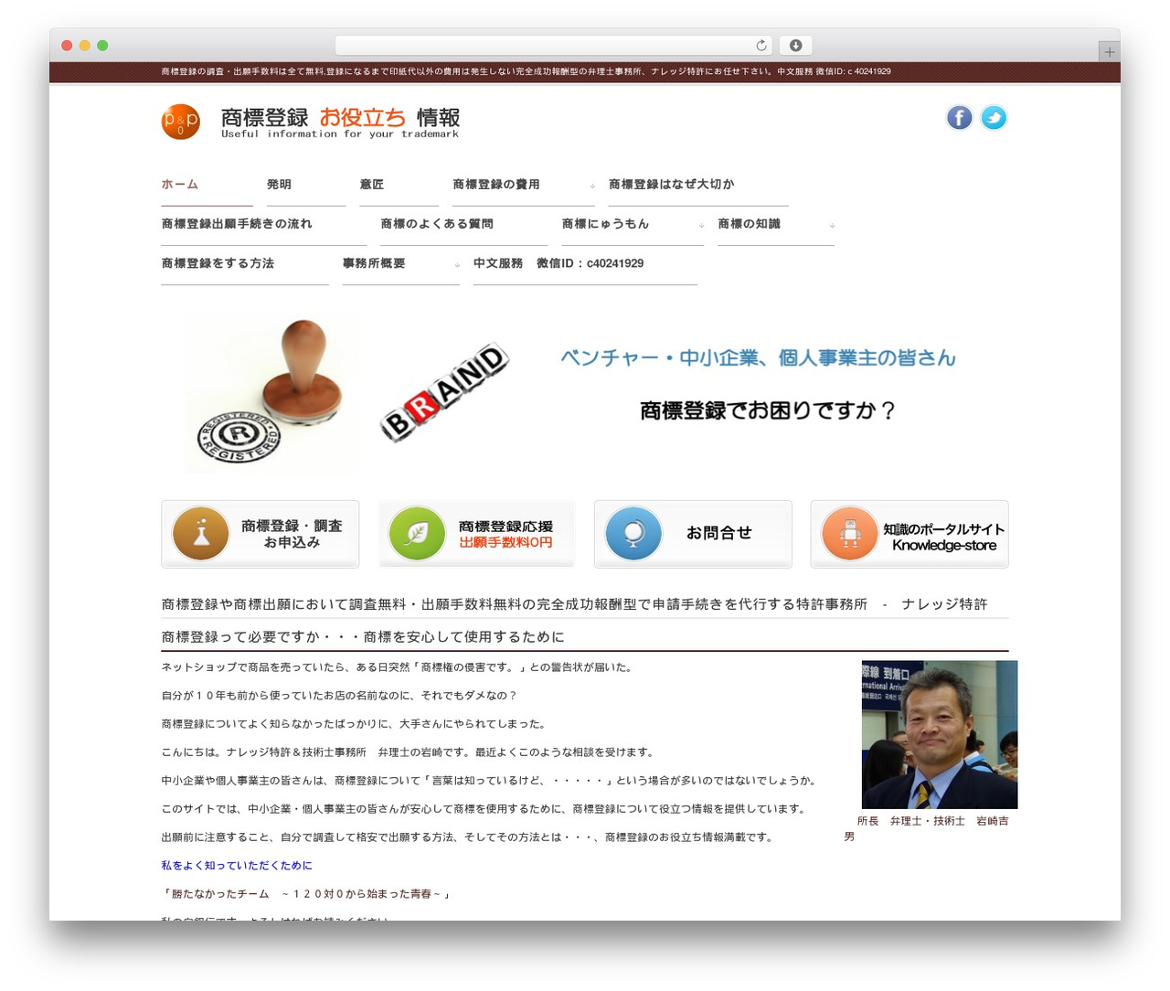
Task: Click caption 所長 弁理士・技術士 岩崎吉男
Action: (x=927, y=828)
